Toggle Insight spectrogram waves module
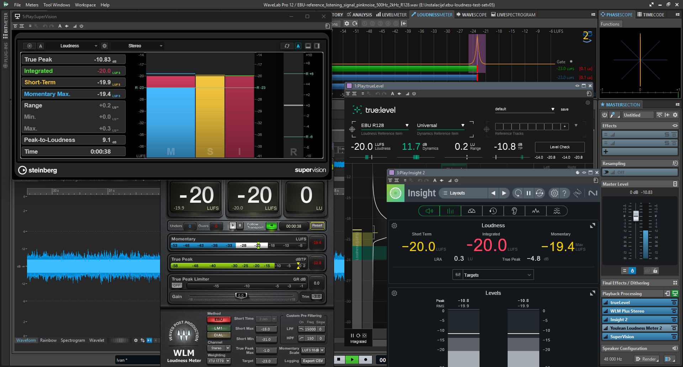Viewport: 683px width, 367px height. tap(557, 211)
